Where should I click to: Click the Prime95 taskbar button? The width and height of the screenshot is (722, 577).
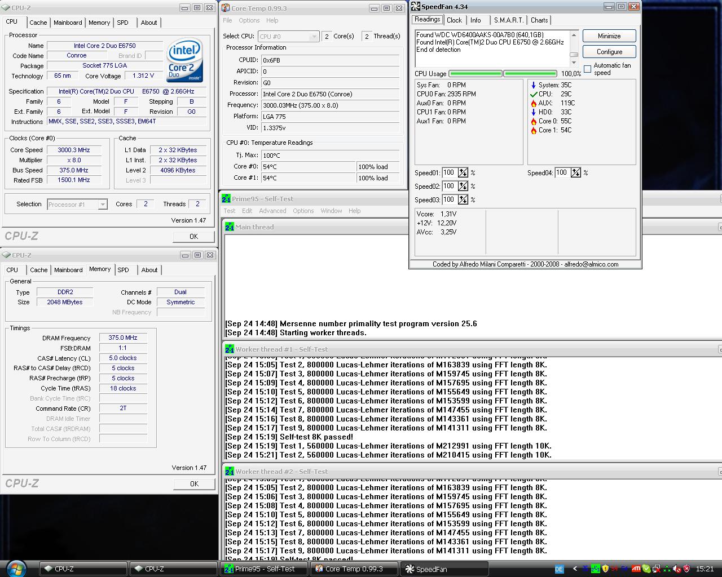coord(264,569)
